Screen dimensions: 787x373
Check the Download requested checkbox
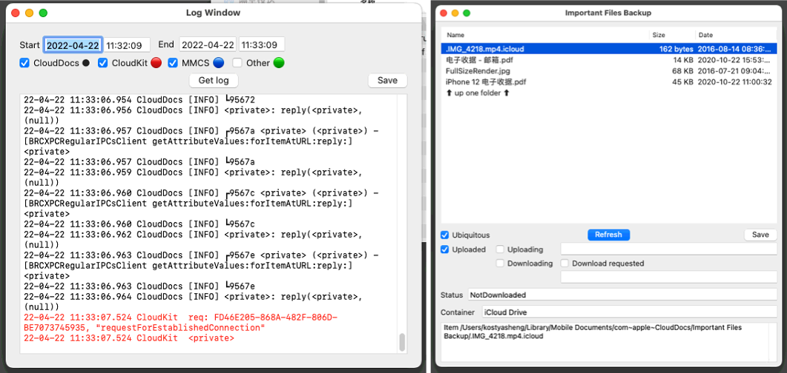pos(564,263)
